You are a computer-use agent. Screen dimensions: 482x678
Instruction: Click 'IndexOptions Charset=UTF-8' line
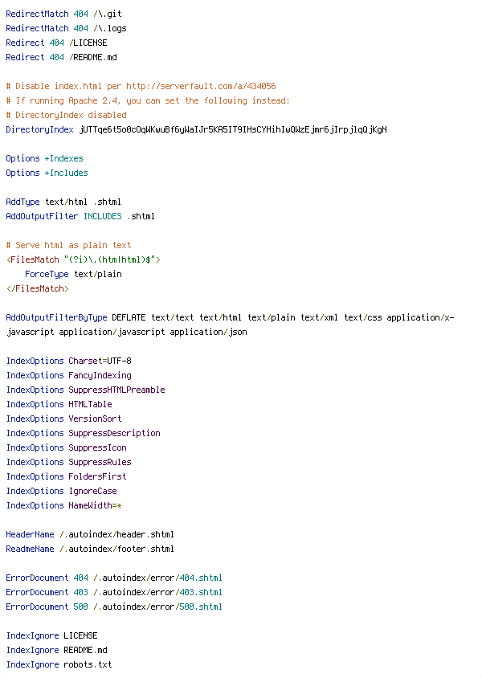(x=68, y=361)
